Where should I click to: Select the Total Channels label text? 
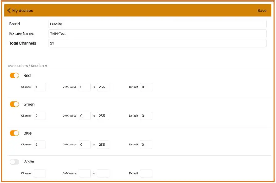tap(23, 43)
